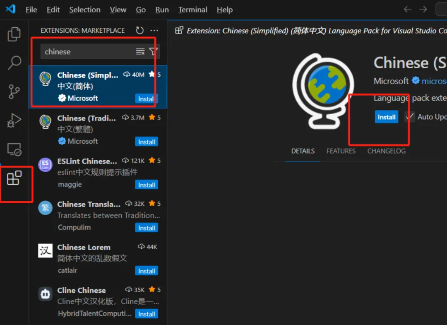Install the ESLint Chinese extension
This screenshot has width=447, height=325.
click(147, 185)
